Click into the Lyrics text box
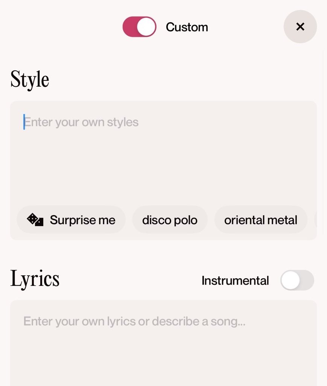Image resolution: width=327 pixels, height=386 pixels. pyautogui.click(x=163, y=345)
